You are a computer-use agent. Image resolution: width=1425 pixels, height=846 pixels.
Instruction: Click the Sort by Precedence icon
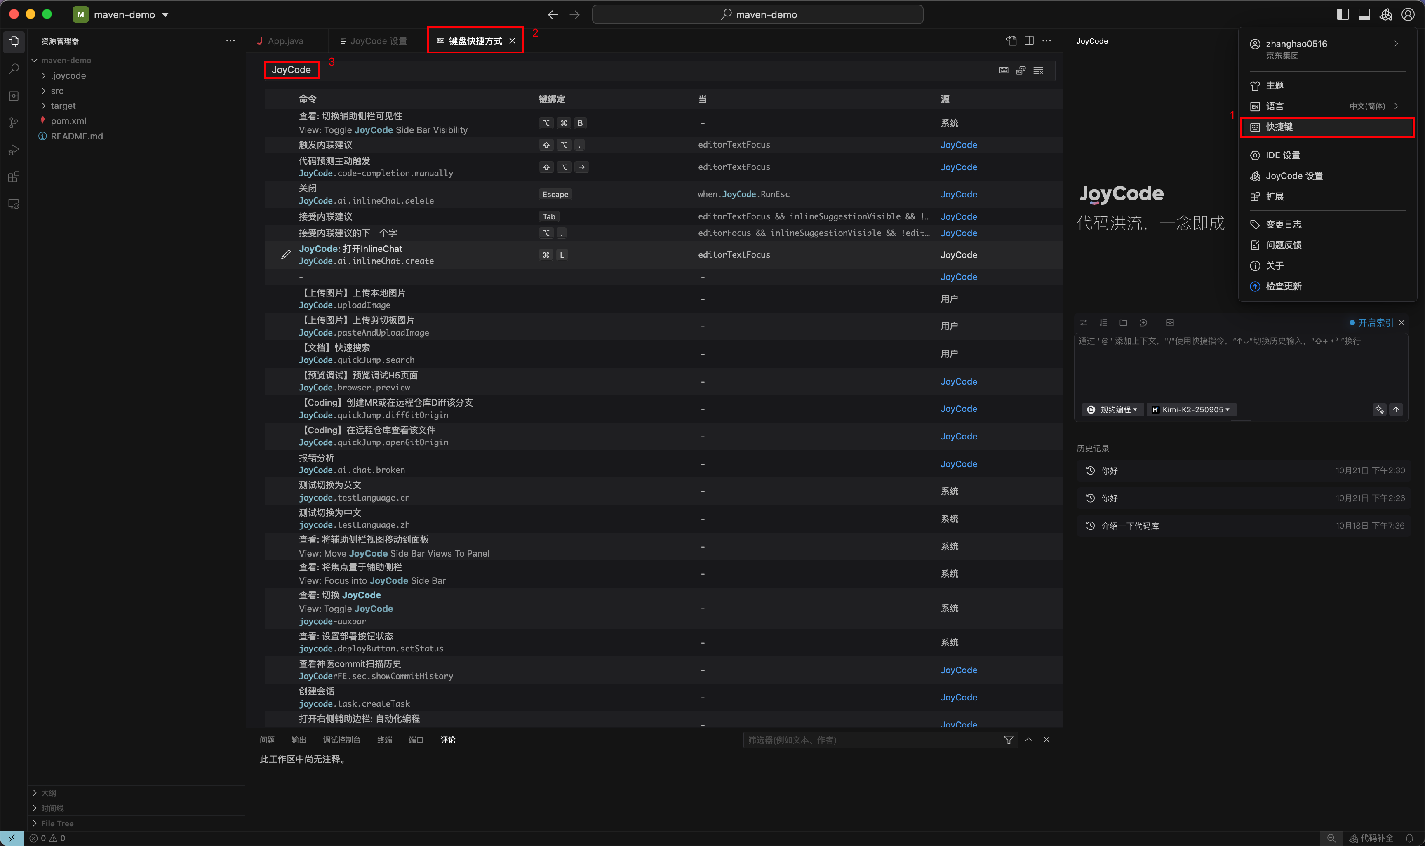pyautogui.click(x=1021, y=70)
